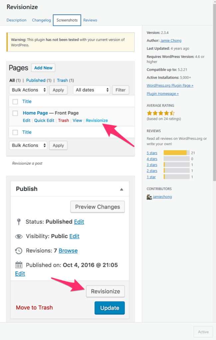View the 4 stars reviews link
The width and height of the screenshot is (216, 340).
tap(152, 159)
